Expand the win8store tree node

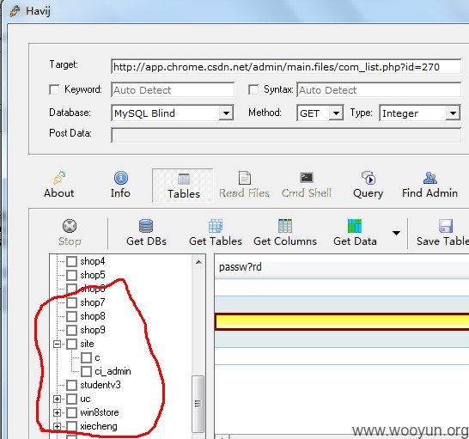pos(58,412)
